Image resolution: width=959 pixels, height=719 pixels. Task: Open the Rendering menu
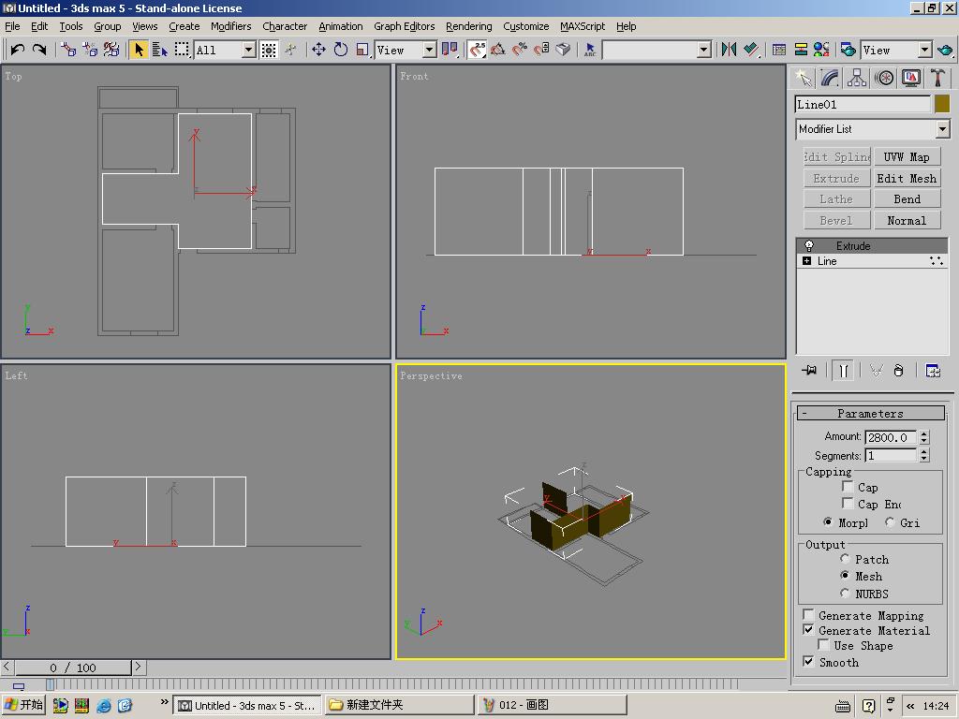pyautogui.click(x=468, y=26)
